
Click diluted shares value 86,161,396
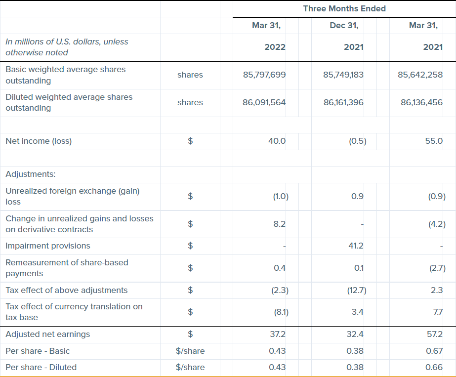click(x=343, y=102)
